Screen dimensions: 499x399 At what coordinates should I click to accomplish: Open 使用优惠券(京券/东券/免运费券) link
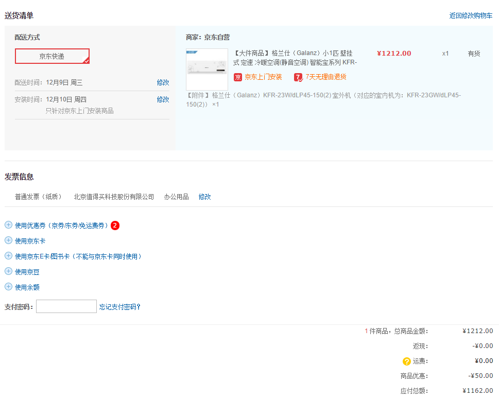[62, 225]
